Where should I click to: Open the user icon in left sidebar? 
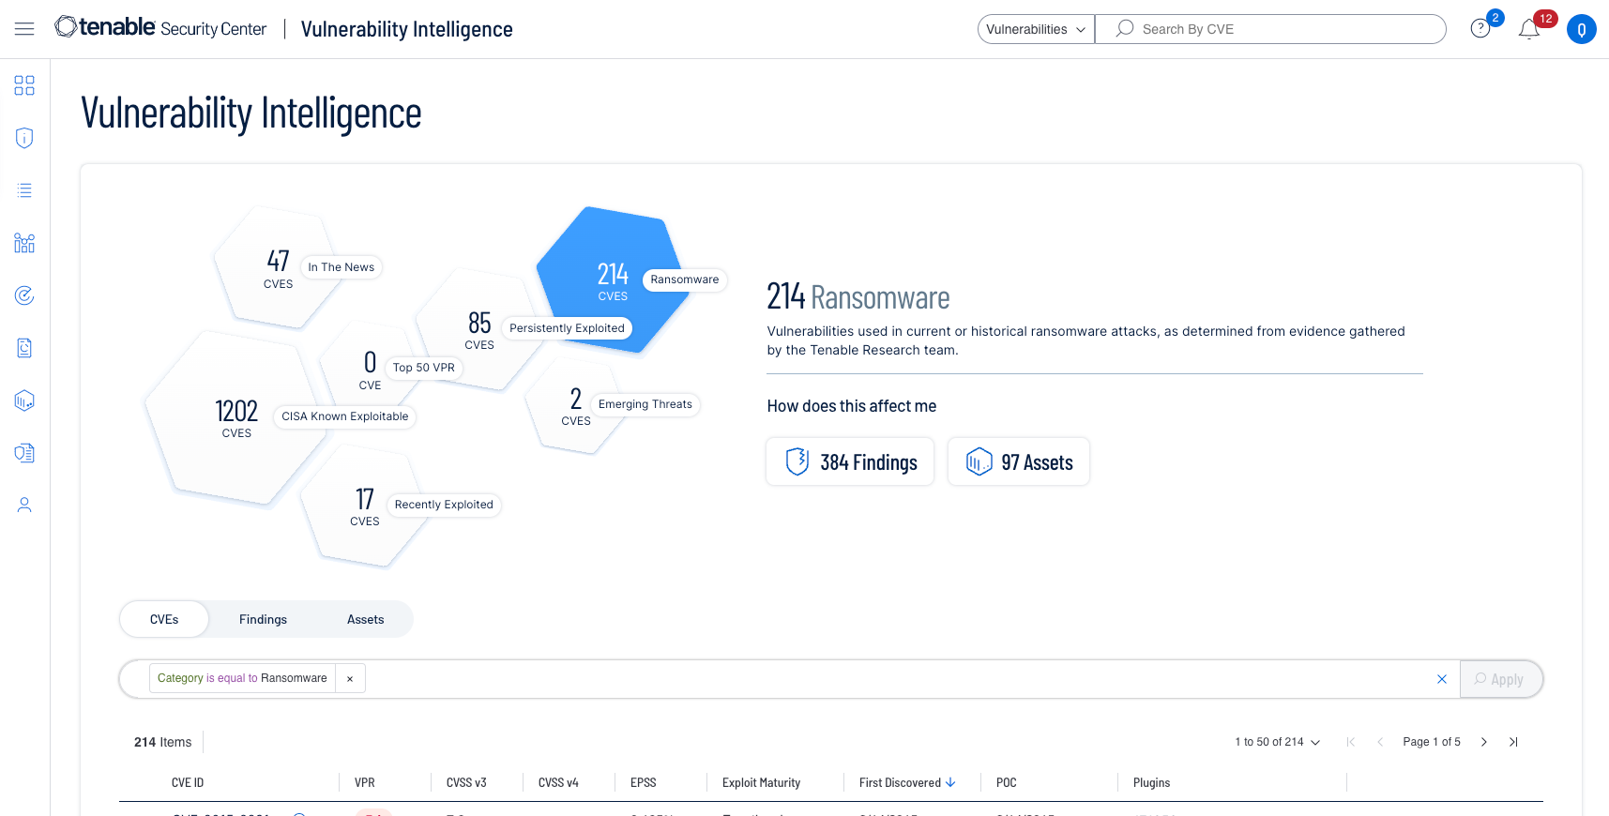tap(24, 506)
